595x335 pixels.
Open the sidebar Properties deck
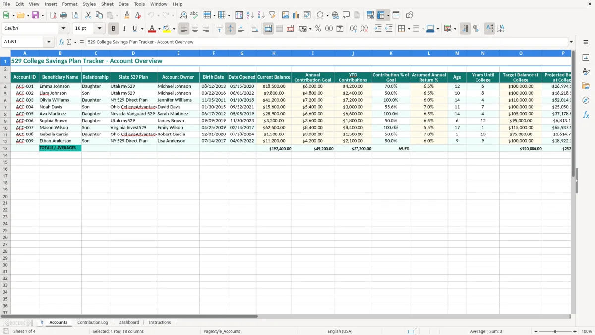(586, 57)
